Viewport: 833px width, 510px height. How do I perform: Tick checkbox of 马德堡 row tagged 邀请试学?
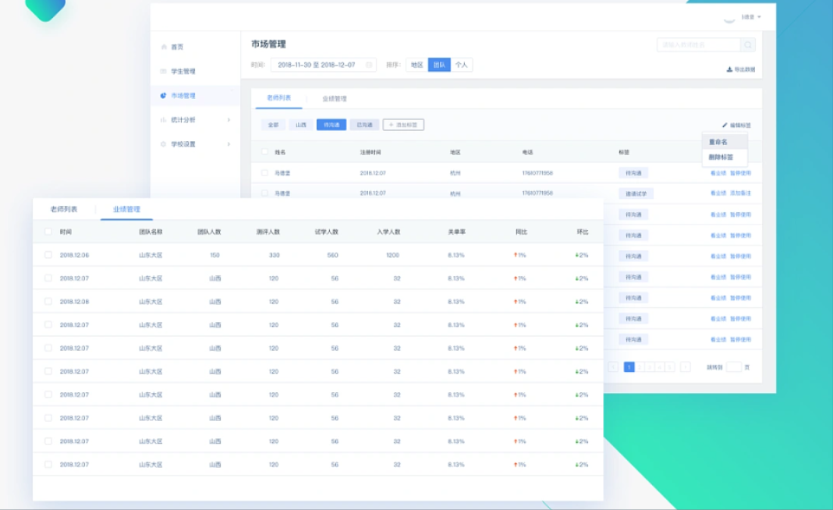pos(264,193)
